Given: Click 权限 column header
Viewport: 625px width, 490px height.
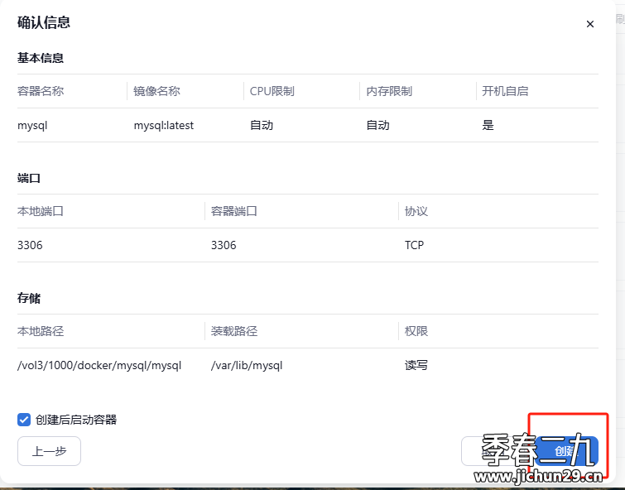Looking at the screenshot, I should coord(416,331).
